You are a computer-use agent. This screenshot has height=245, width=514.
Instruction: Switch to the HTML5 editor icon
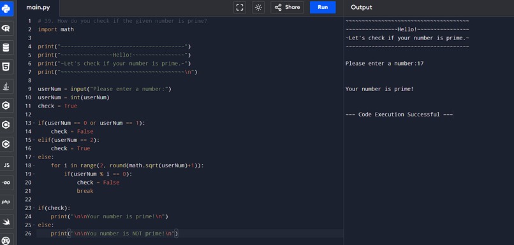(6, 67)
